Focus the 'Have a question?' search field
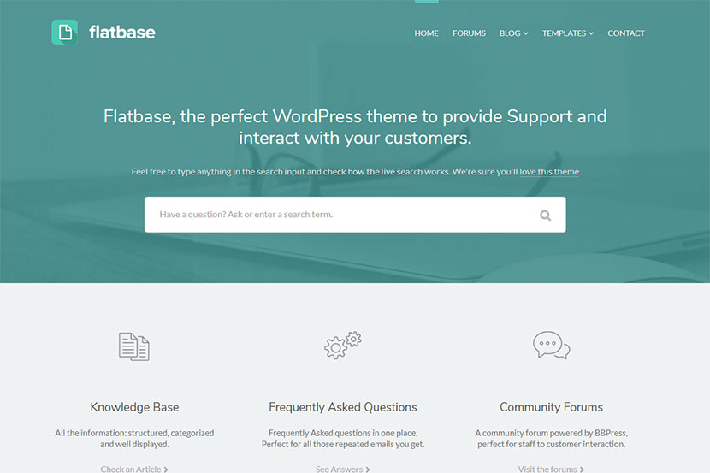The width and height of the screenshot is (710, 473). 355,215
